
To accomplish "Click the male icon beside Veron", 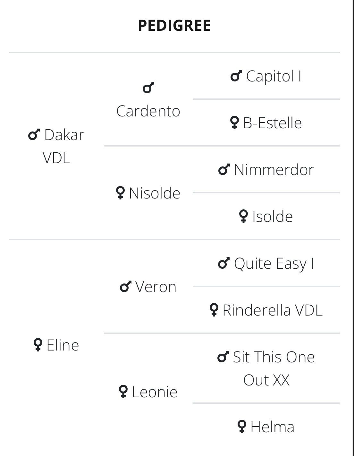I will (x=126, y=287).
